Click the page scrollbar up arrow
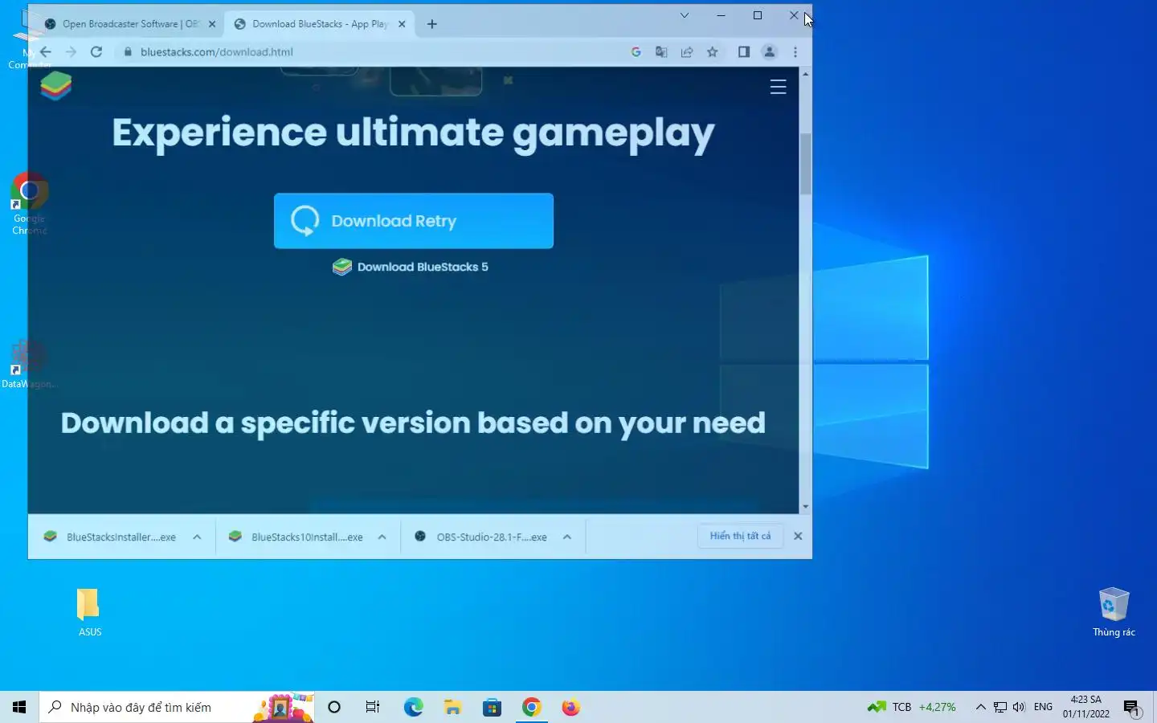The width and height of the screenshot is (1157, 723). pos(805,74)
